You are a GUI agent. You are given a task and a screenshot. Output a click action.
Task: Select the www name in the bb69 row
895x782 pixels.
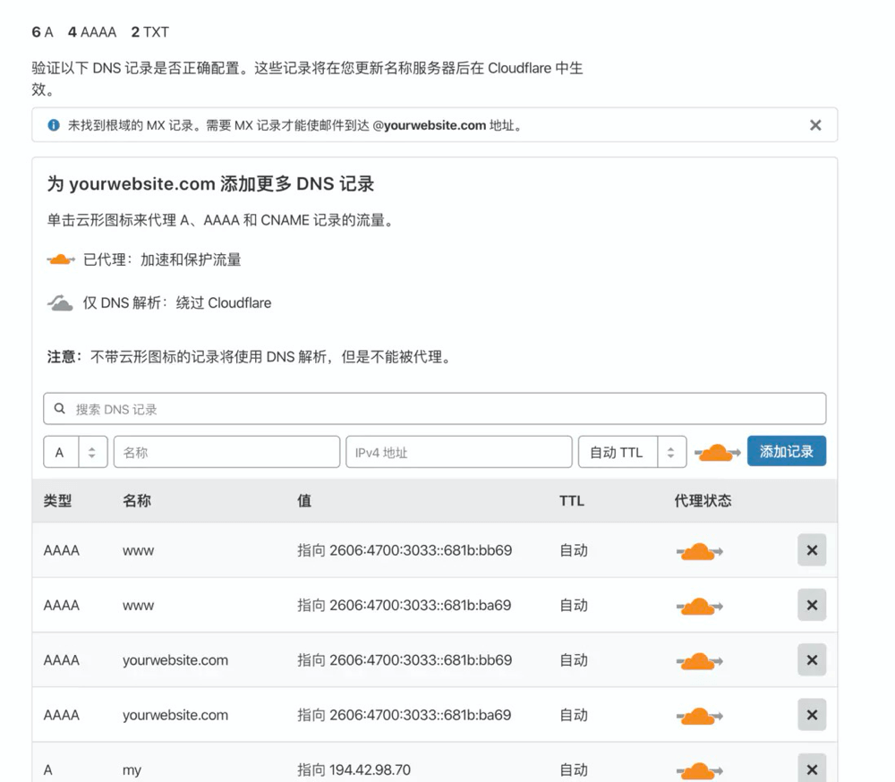point(138,551)
